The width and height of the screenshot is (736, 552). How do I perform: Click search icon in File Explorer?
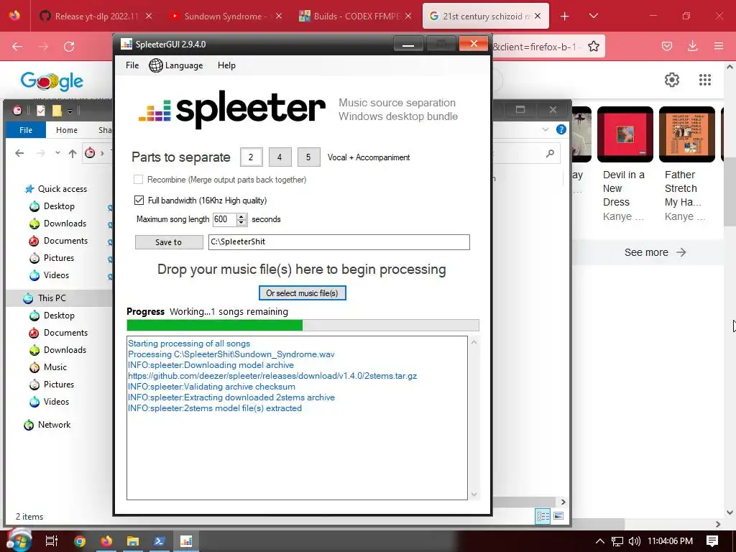[x=550, y=154]
